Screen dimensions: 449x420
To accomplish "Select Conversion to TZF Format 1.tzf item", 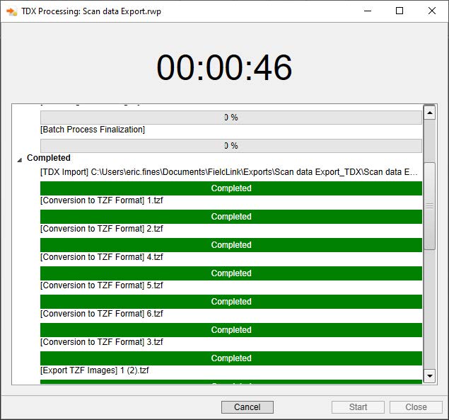I will (102, 200).
